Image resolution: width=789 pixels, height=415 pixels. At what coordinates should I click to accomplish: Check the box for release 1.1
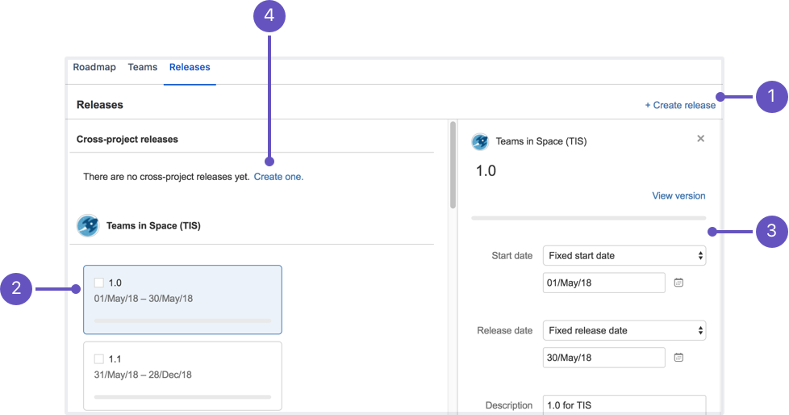click(x=99, y=358)
